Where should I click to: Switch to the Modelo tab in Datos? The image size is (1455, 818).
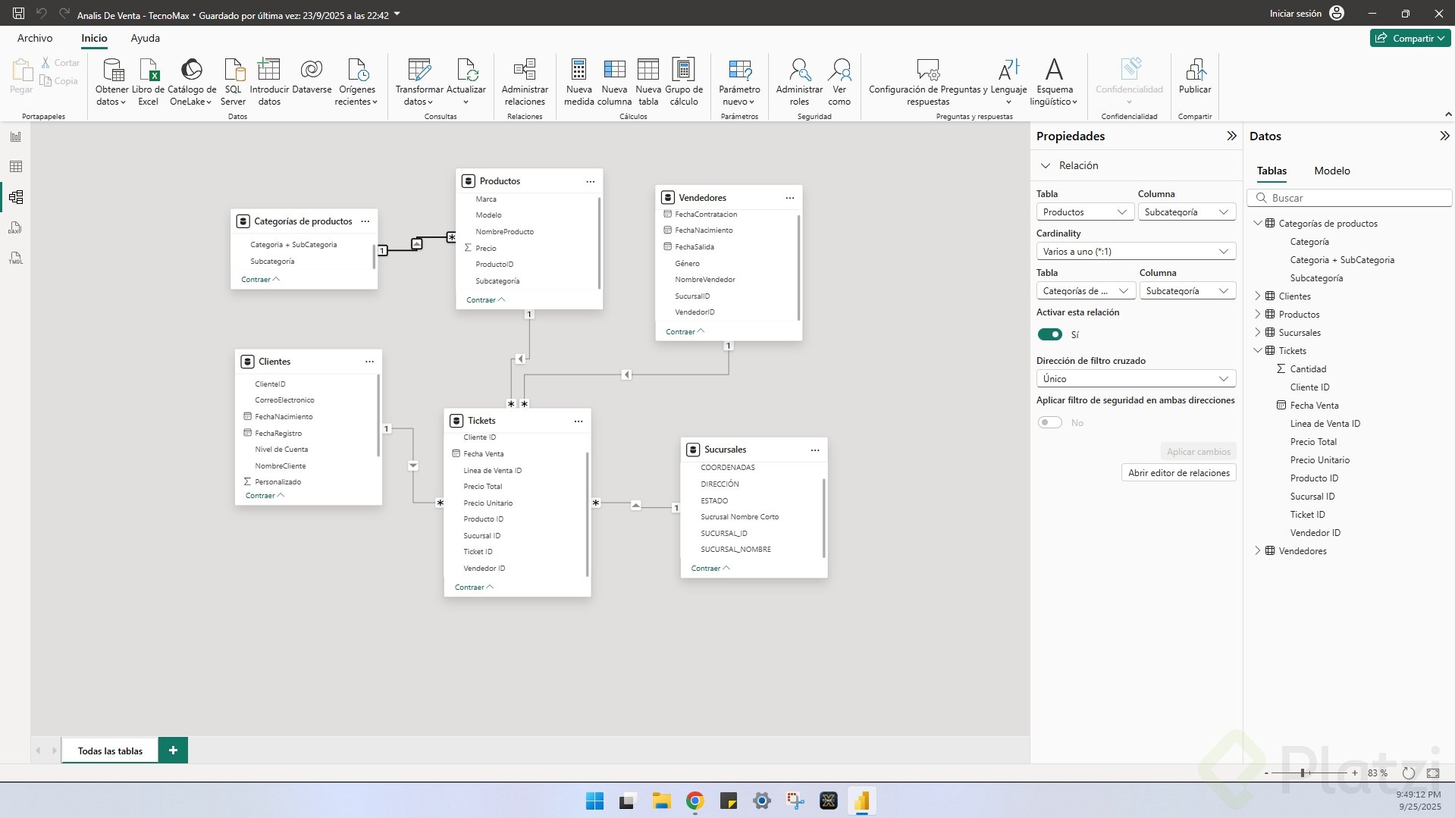pyautogui.click(x=1331, y=171)
